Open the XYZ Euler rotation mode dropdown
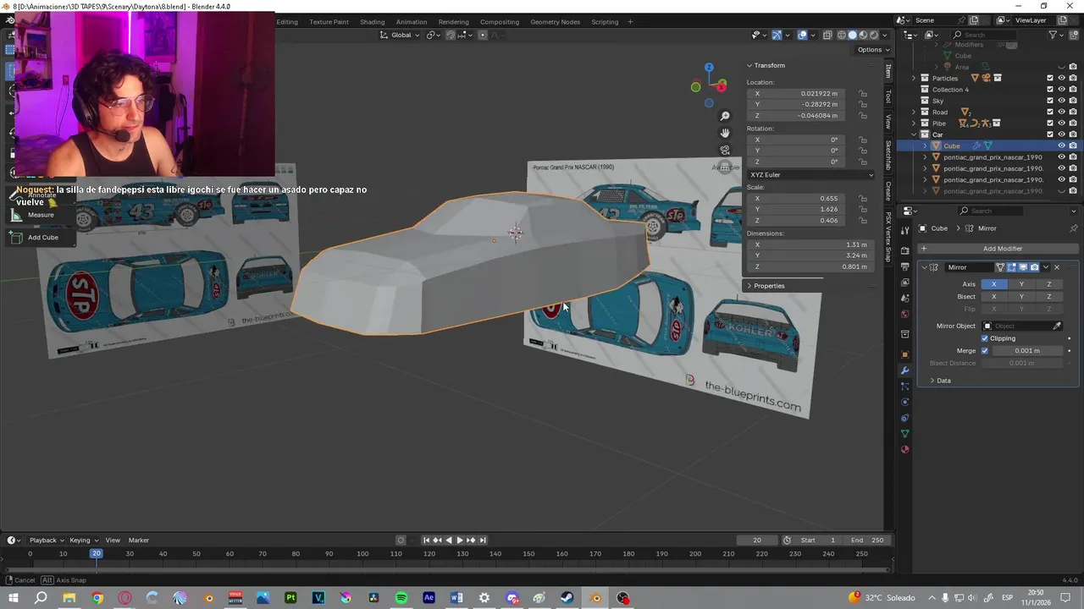Screen dimensions: 1084x609 [x=810, y=175]
